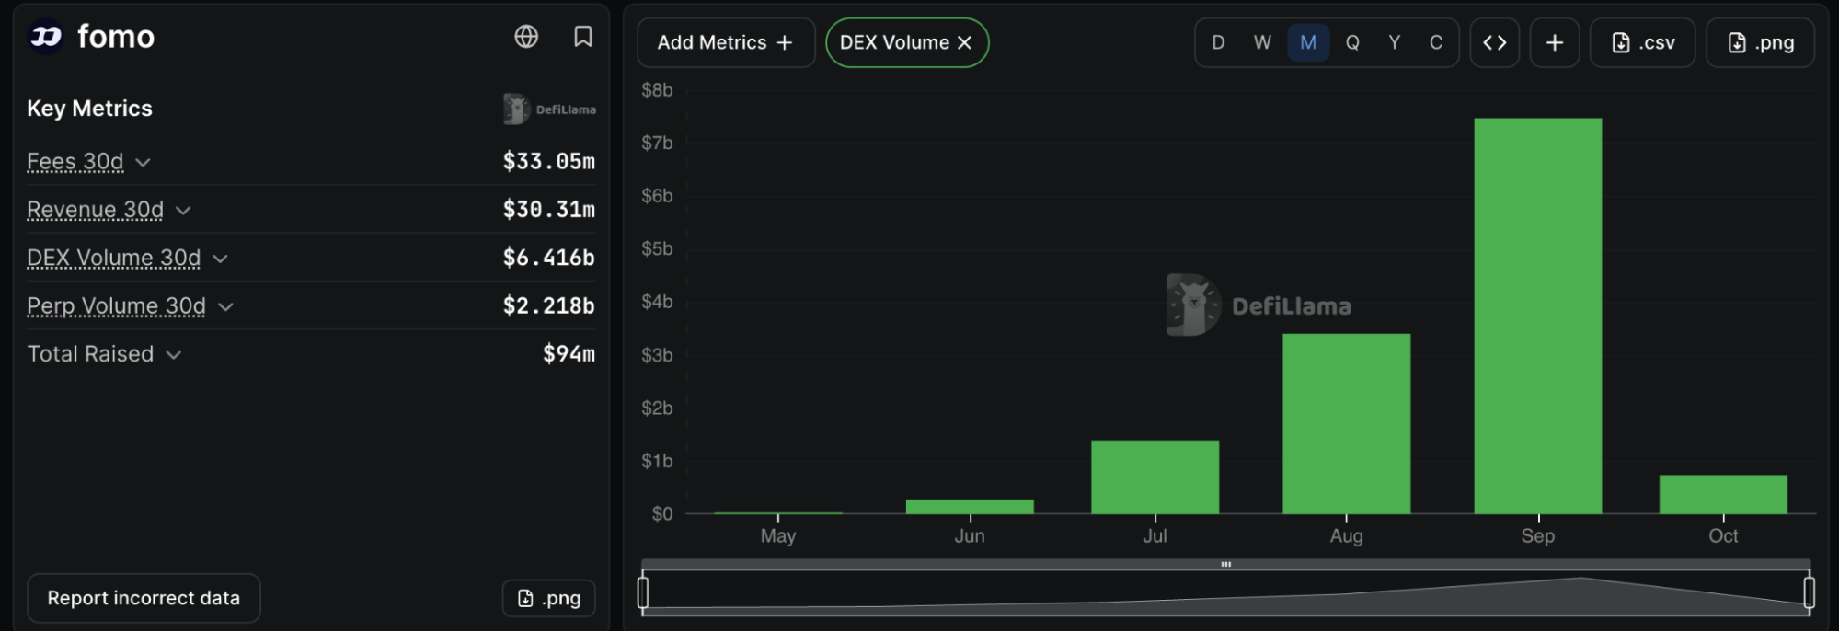Click the $94m total raised value
Screen dimensions: 1839x632
(569, 354)
